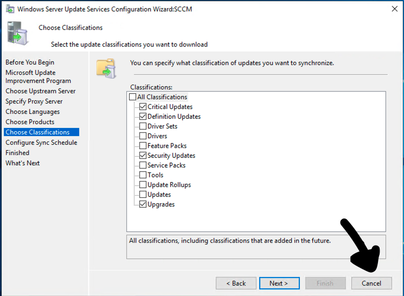Go to the Before You Begin step
Image resolution: width=404 pixels, height=296 pixels.
point(30,62)
